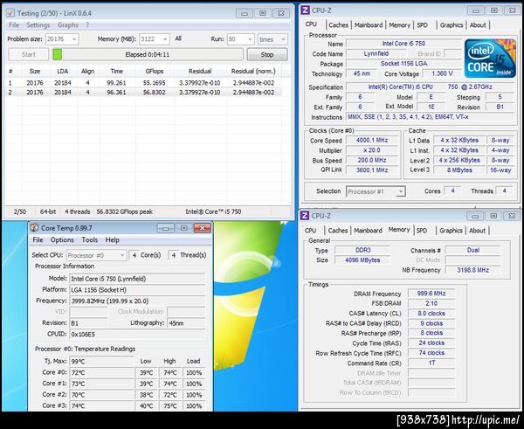Close the Core Temp window
This screenshot has width=524, height=429.
pyautogui.click(x=203, y=228)
